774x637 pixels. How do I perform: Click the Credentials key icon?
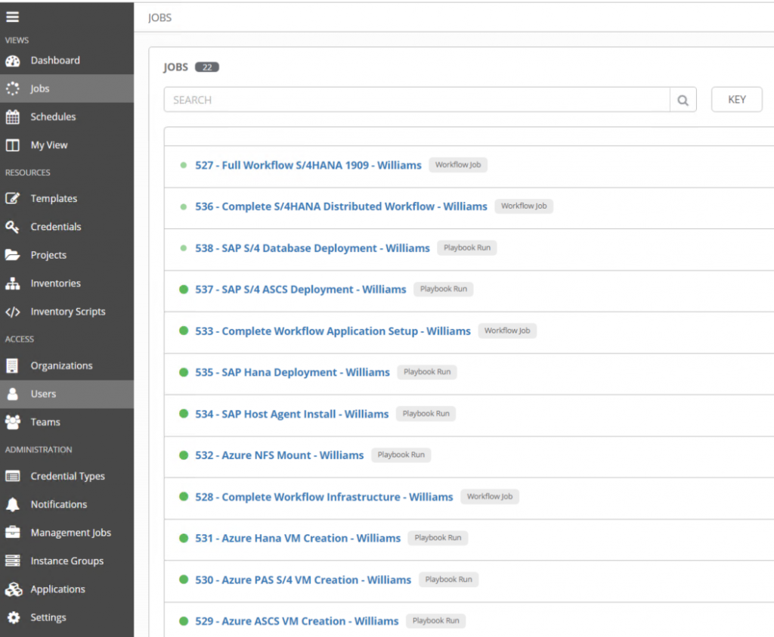click(x=12, y=227)
